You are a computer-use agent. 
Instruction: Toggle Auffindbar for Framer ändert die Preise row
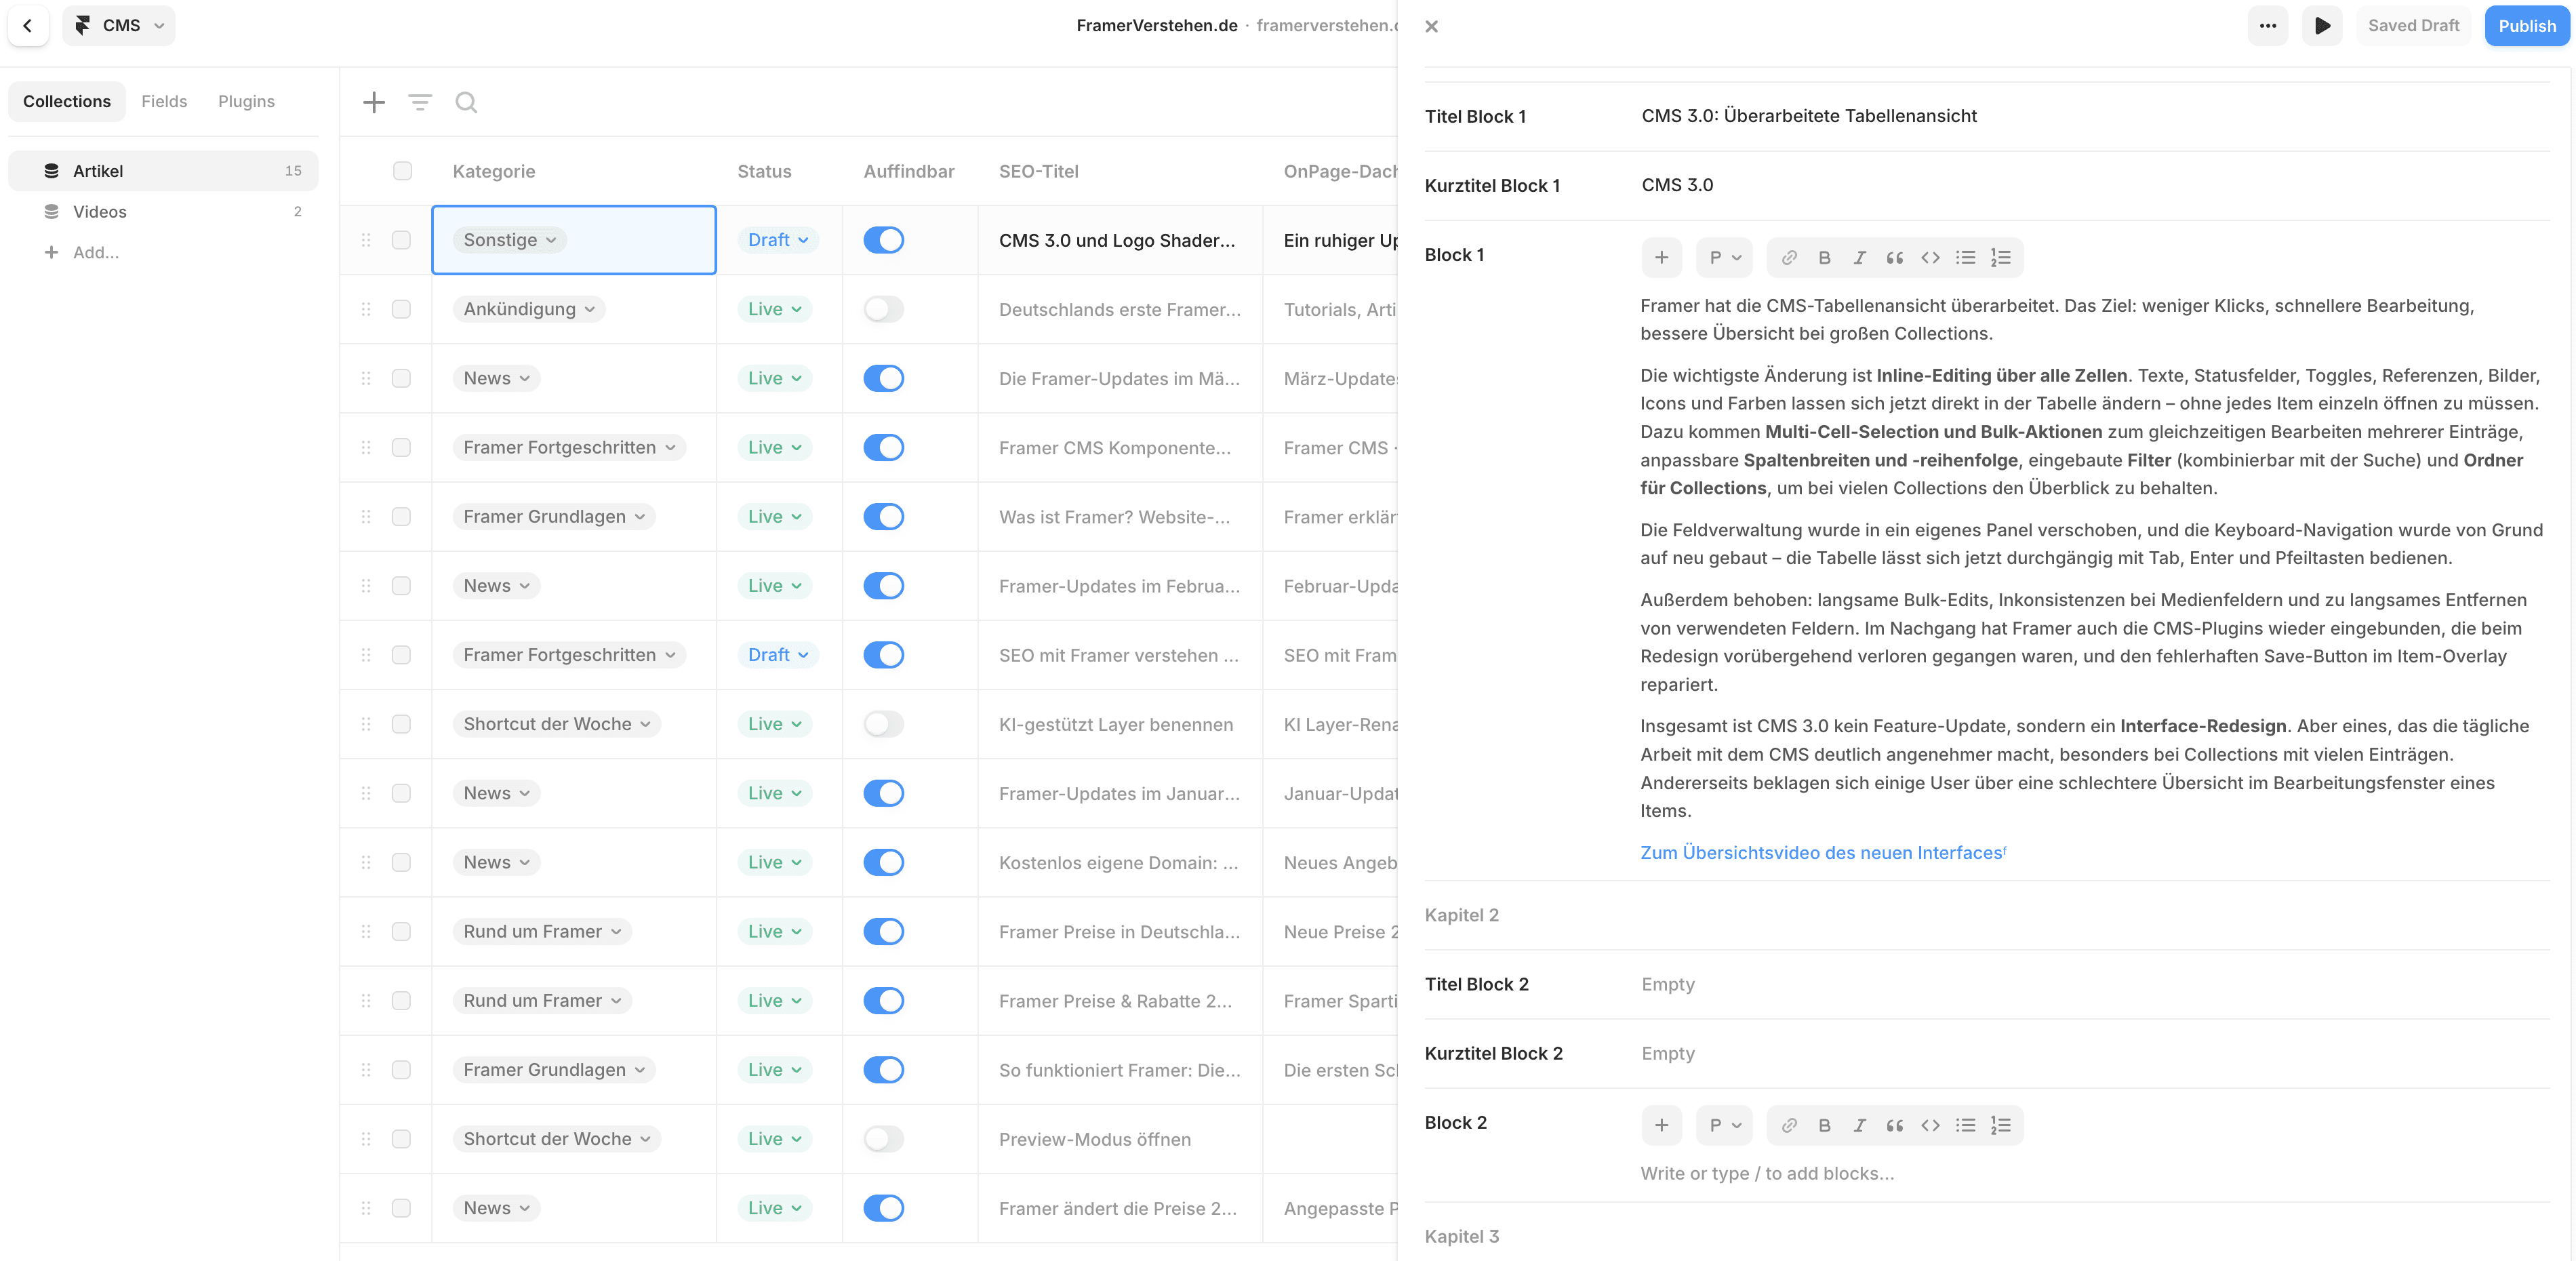883,1208
